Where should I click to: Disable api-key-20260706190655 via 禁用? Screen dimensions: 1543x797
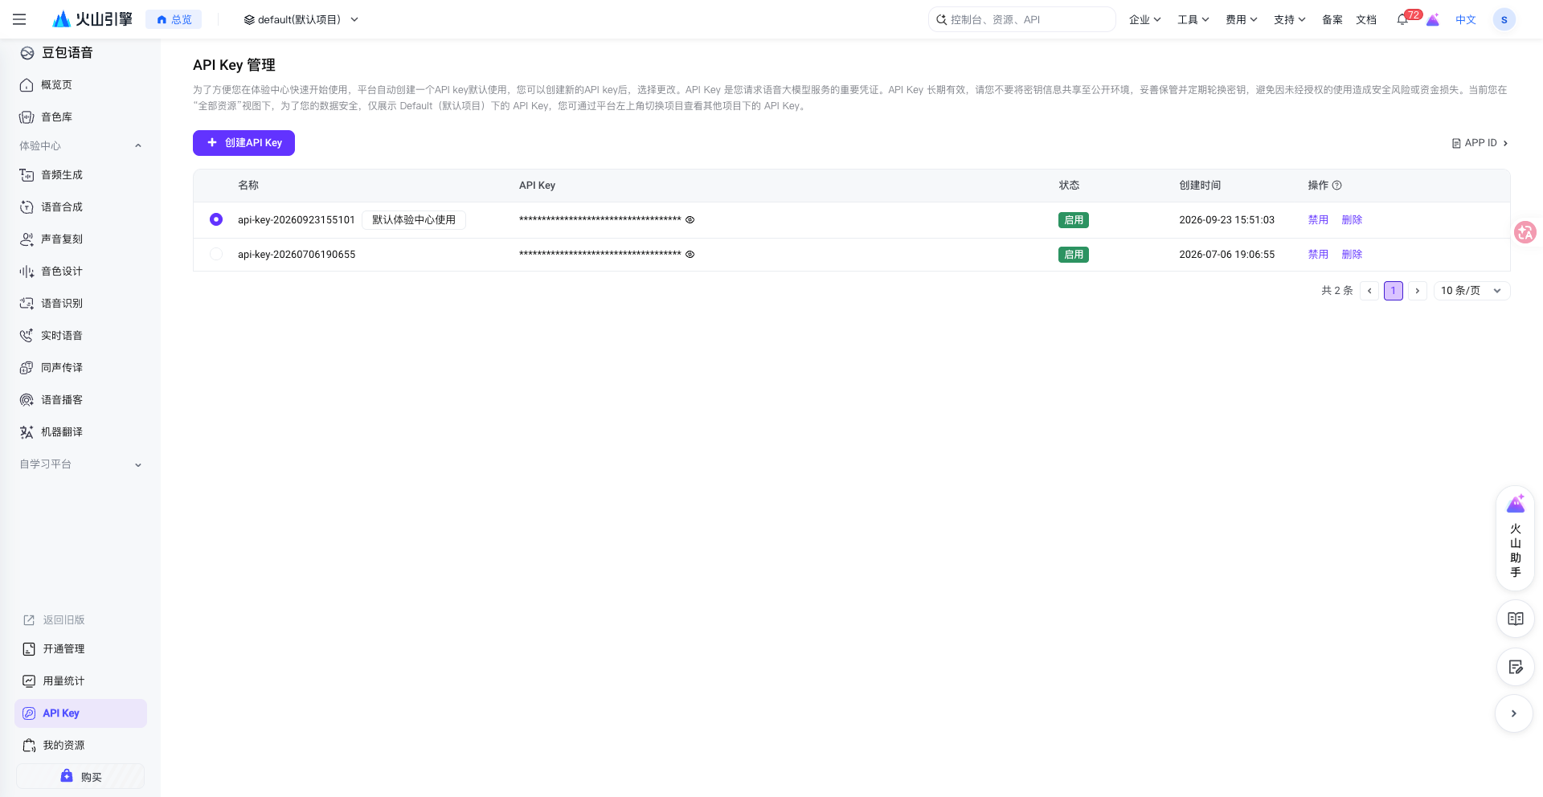tap(1318, 254)
